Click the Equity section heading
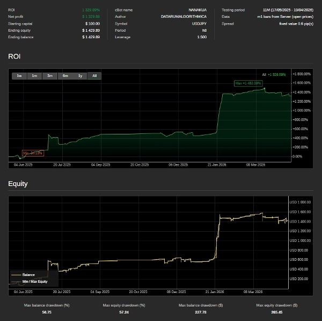The image size is (322, 321). 18,184
